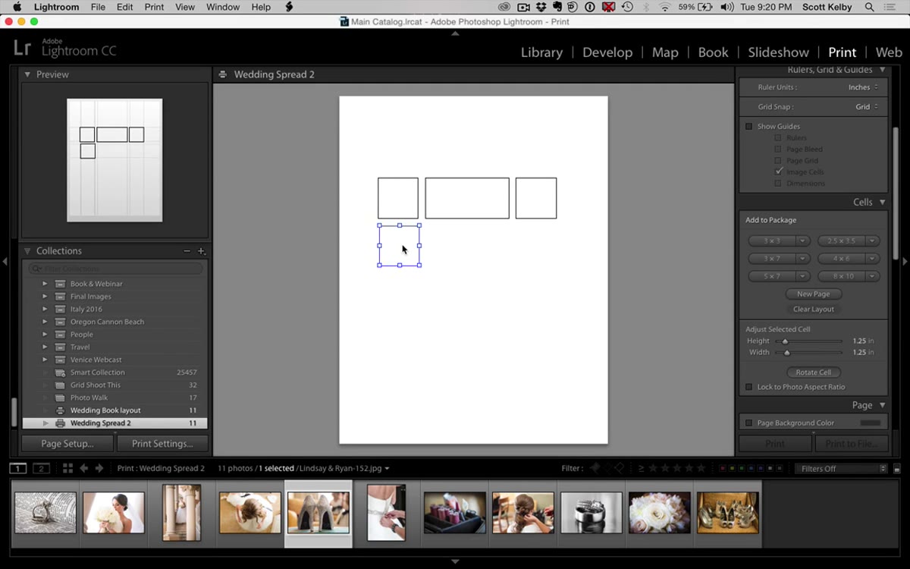Adjust the cell Width slider
910x569 pixels.
click(786, 353)
